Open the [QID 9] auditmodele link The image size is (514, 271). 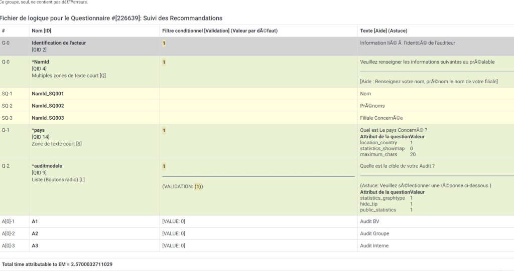click(x=39, y=173)
